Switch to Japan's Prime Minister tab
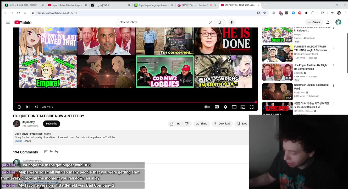 [x=67, y=5]
